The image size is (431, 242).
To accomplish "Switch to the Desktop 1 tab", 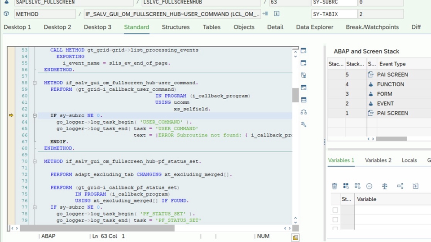I will click(18, 27).
